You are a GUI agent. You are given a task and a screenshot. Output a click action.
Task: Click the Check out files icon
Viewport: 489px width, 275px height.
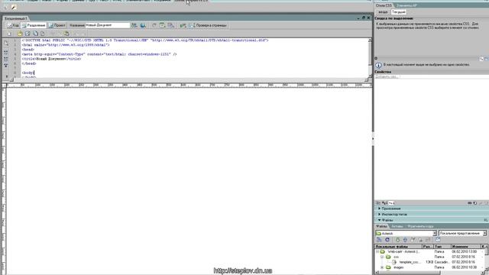(413, 240)
